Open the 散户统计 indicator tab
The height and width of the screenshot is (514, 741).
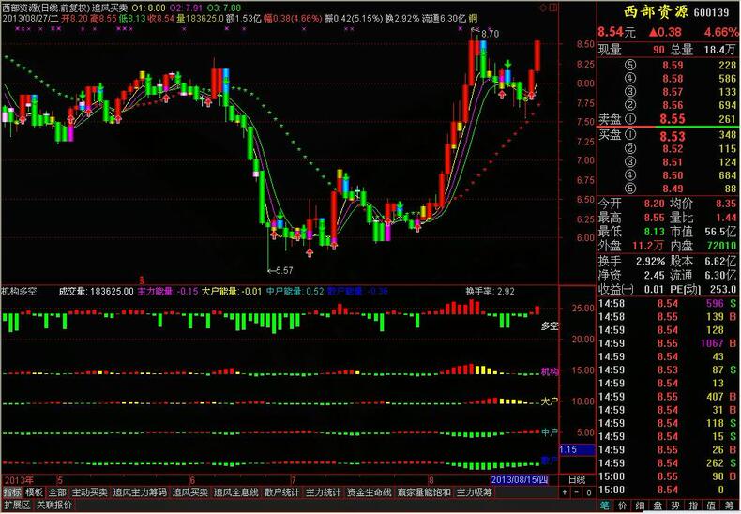click(281, 491)
